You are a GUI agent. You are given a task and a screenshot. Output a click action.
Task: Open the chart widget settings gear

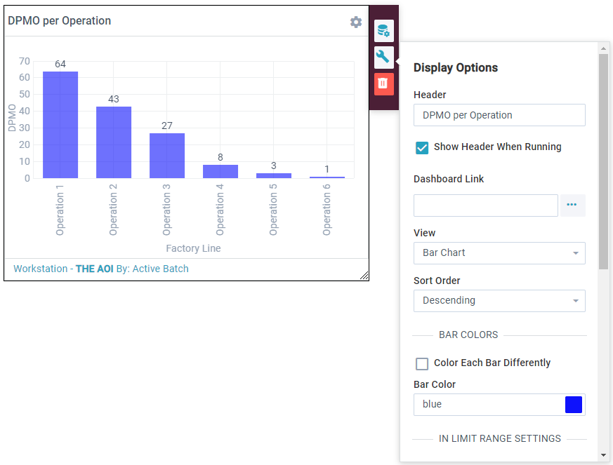tap(356, 22)
